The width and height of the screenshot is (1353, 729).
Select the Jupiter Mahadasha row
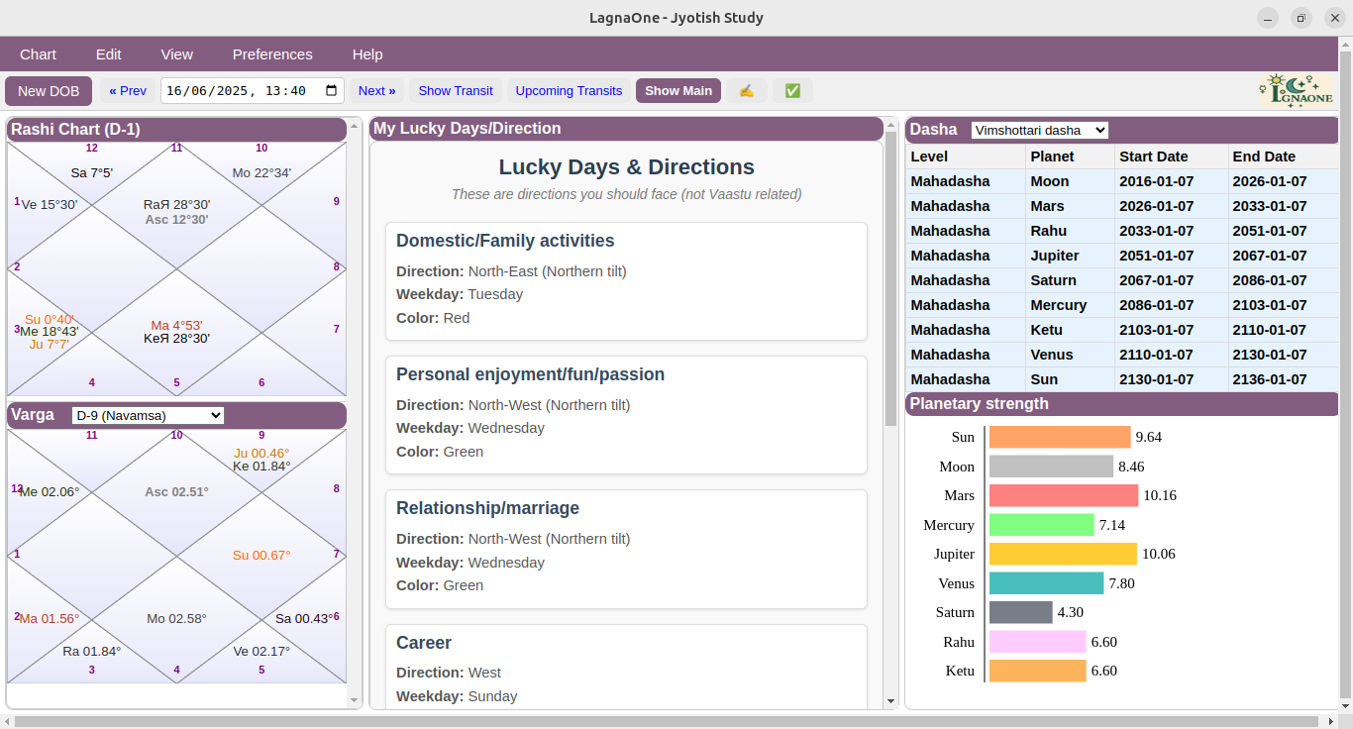tap(1121, 256)
